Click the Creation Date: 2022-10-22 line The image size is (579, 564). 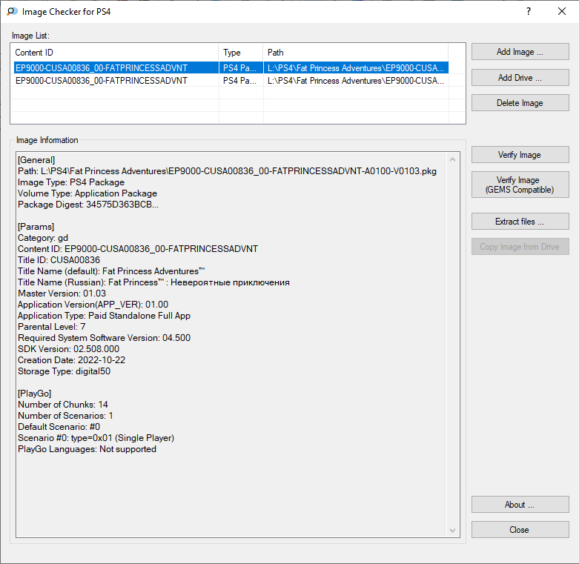point(72,360)
